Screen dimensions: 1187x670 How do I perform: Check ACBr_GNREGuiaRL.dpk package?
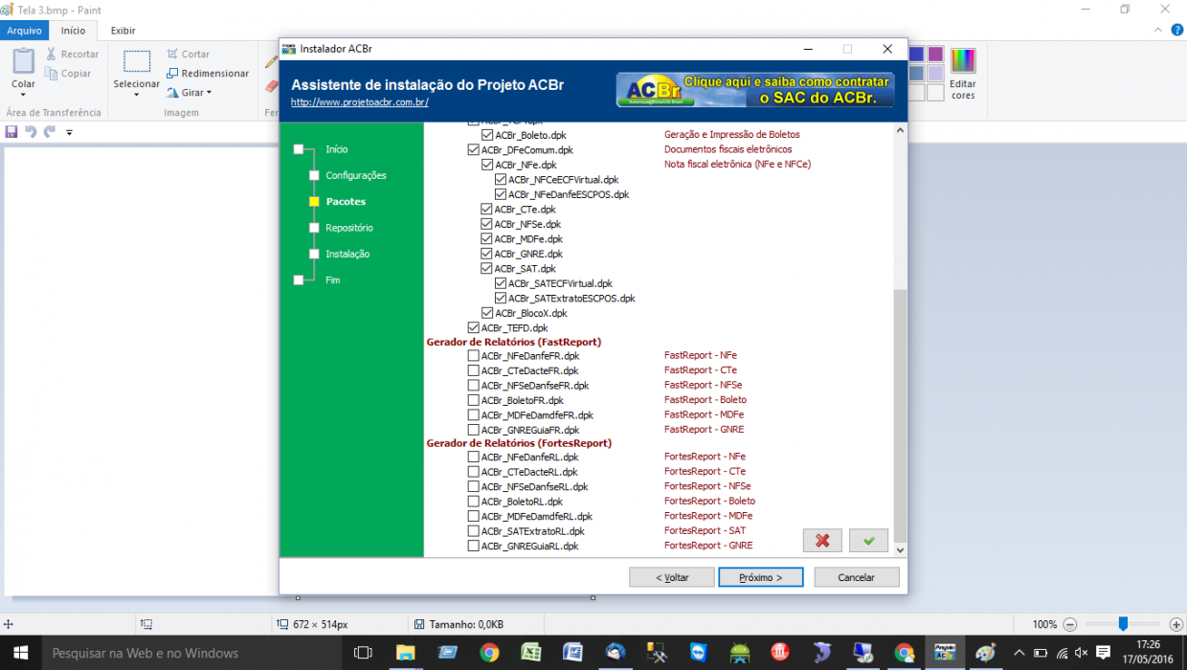pos(473,546)
